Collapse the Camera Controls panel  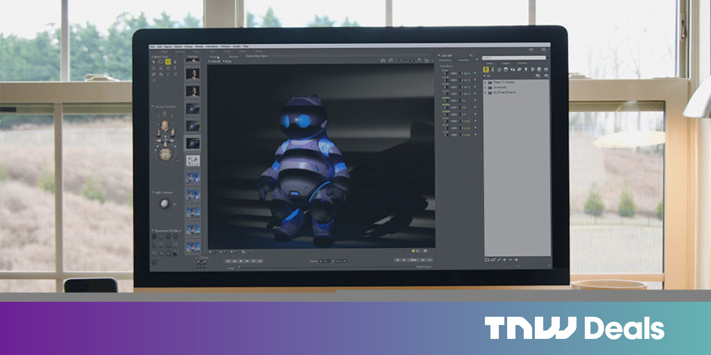click(152, 106)
